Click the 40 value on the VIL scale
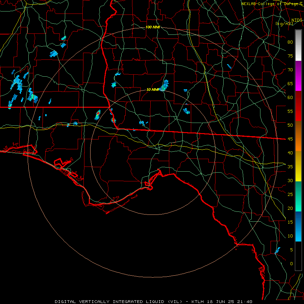 [290, 153]
